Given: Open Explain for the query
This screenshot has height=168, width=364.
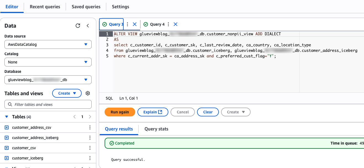Looking at the screenshot, I should click(x=153, y=112).
